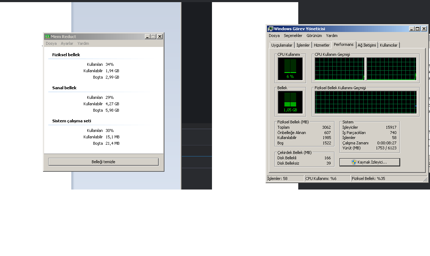Click the 34% physical memory used value
The width and height of the screenshot is (430, 256).
[x=109, y=64]
